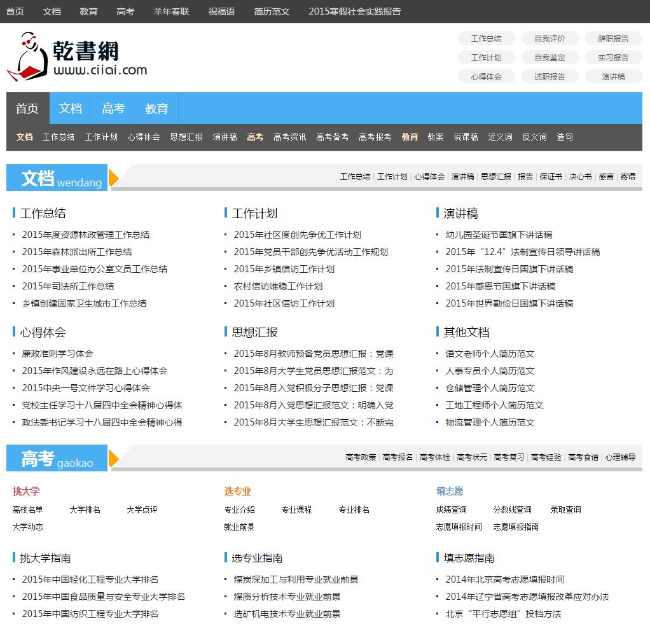Switch to the 高考 main navigation tab
This screenshot has height=624, width=650.
pyautogui.click(x=113, y=109)
